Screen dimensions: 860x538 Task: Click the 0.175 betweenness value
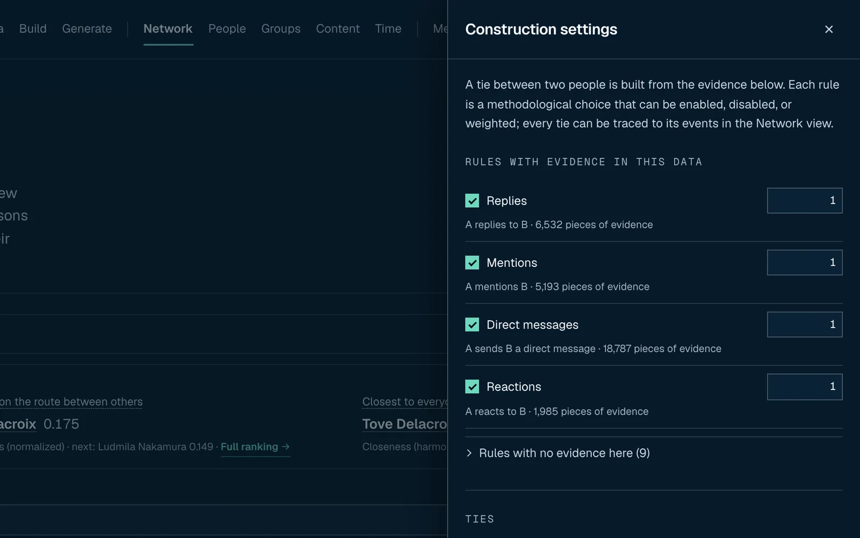pos(61,424)
